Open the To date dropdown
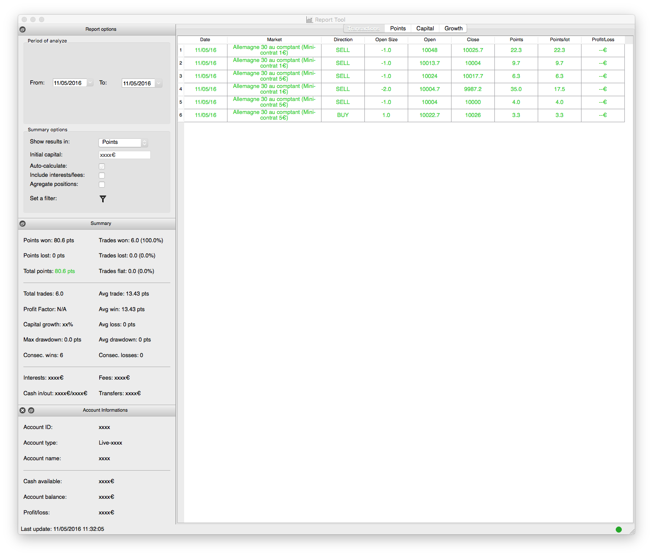Viewport: 653px width, 556px height. click(159, 83)
